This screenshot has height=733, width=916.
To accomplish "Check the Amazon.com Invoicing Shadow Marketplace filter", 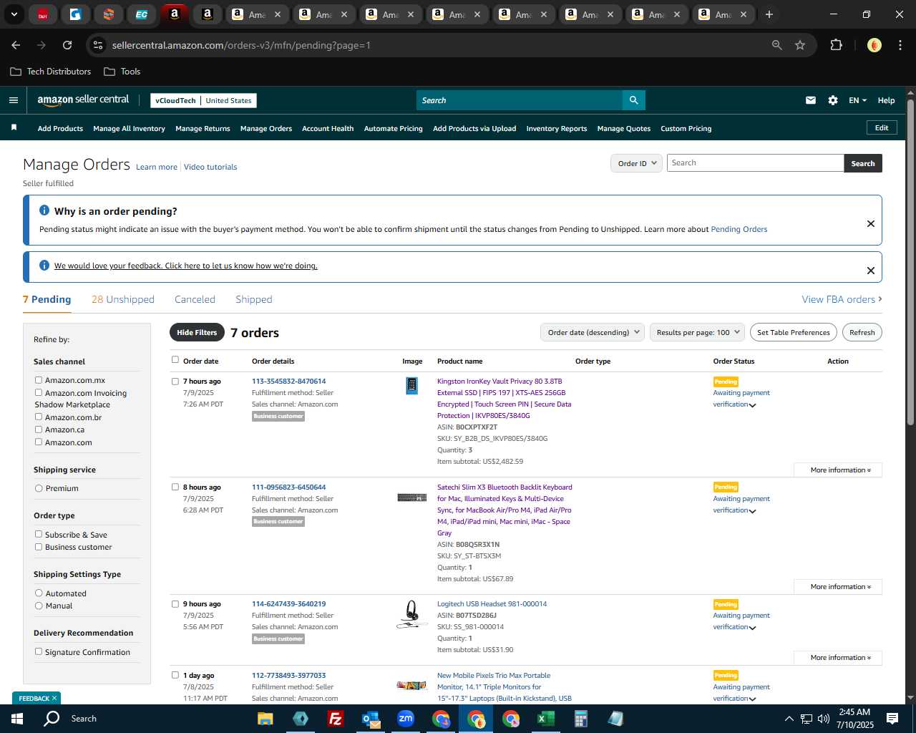I will 39,392.
